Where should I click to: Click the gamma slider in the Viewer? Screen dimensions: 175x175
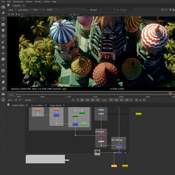(105, 15)
